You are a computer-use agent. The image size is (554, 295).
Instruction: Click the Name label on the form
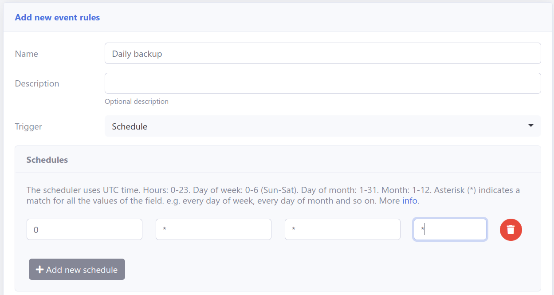pyautogui.click(x=27, y=54)
